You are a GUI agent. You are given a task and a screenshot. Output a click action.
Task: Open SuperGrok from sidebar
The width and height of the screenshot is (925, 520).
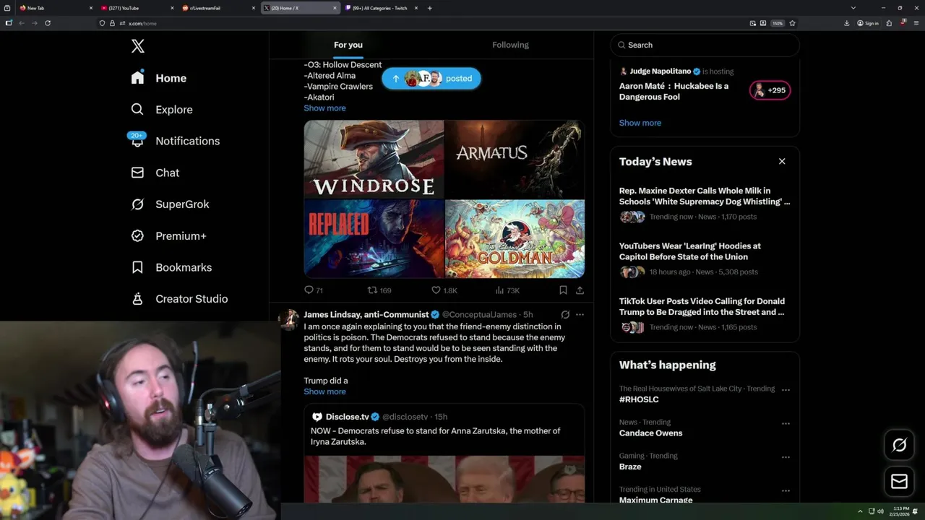click(170, 204)
